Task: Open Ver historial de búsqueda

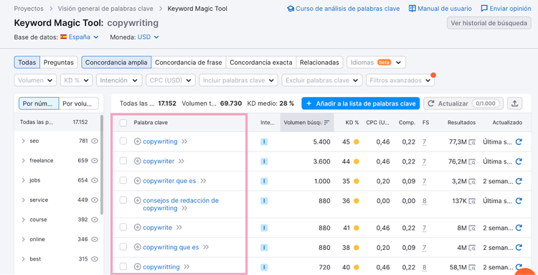Action: [489, 23]
